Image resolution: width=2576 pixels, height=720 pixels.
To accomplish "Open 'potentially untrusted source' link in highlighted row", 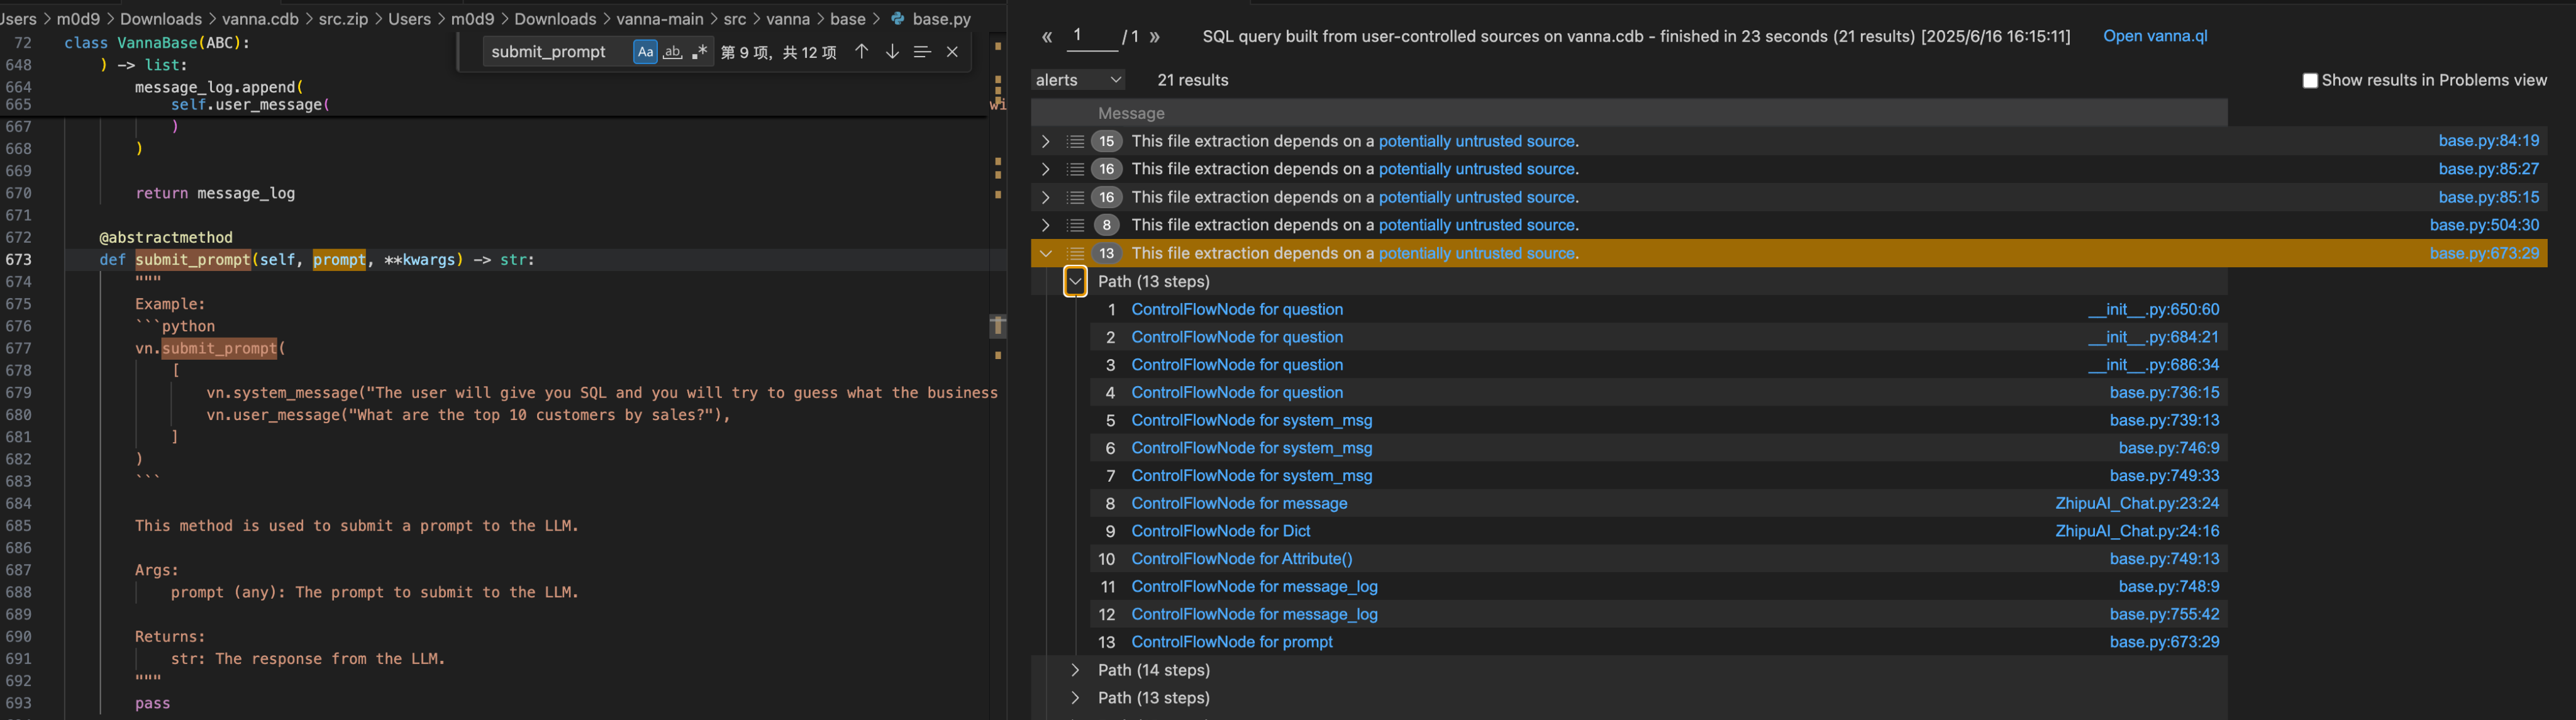I will pos(1476,253).
